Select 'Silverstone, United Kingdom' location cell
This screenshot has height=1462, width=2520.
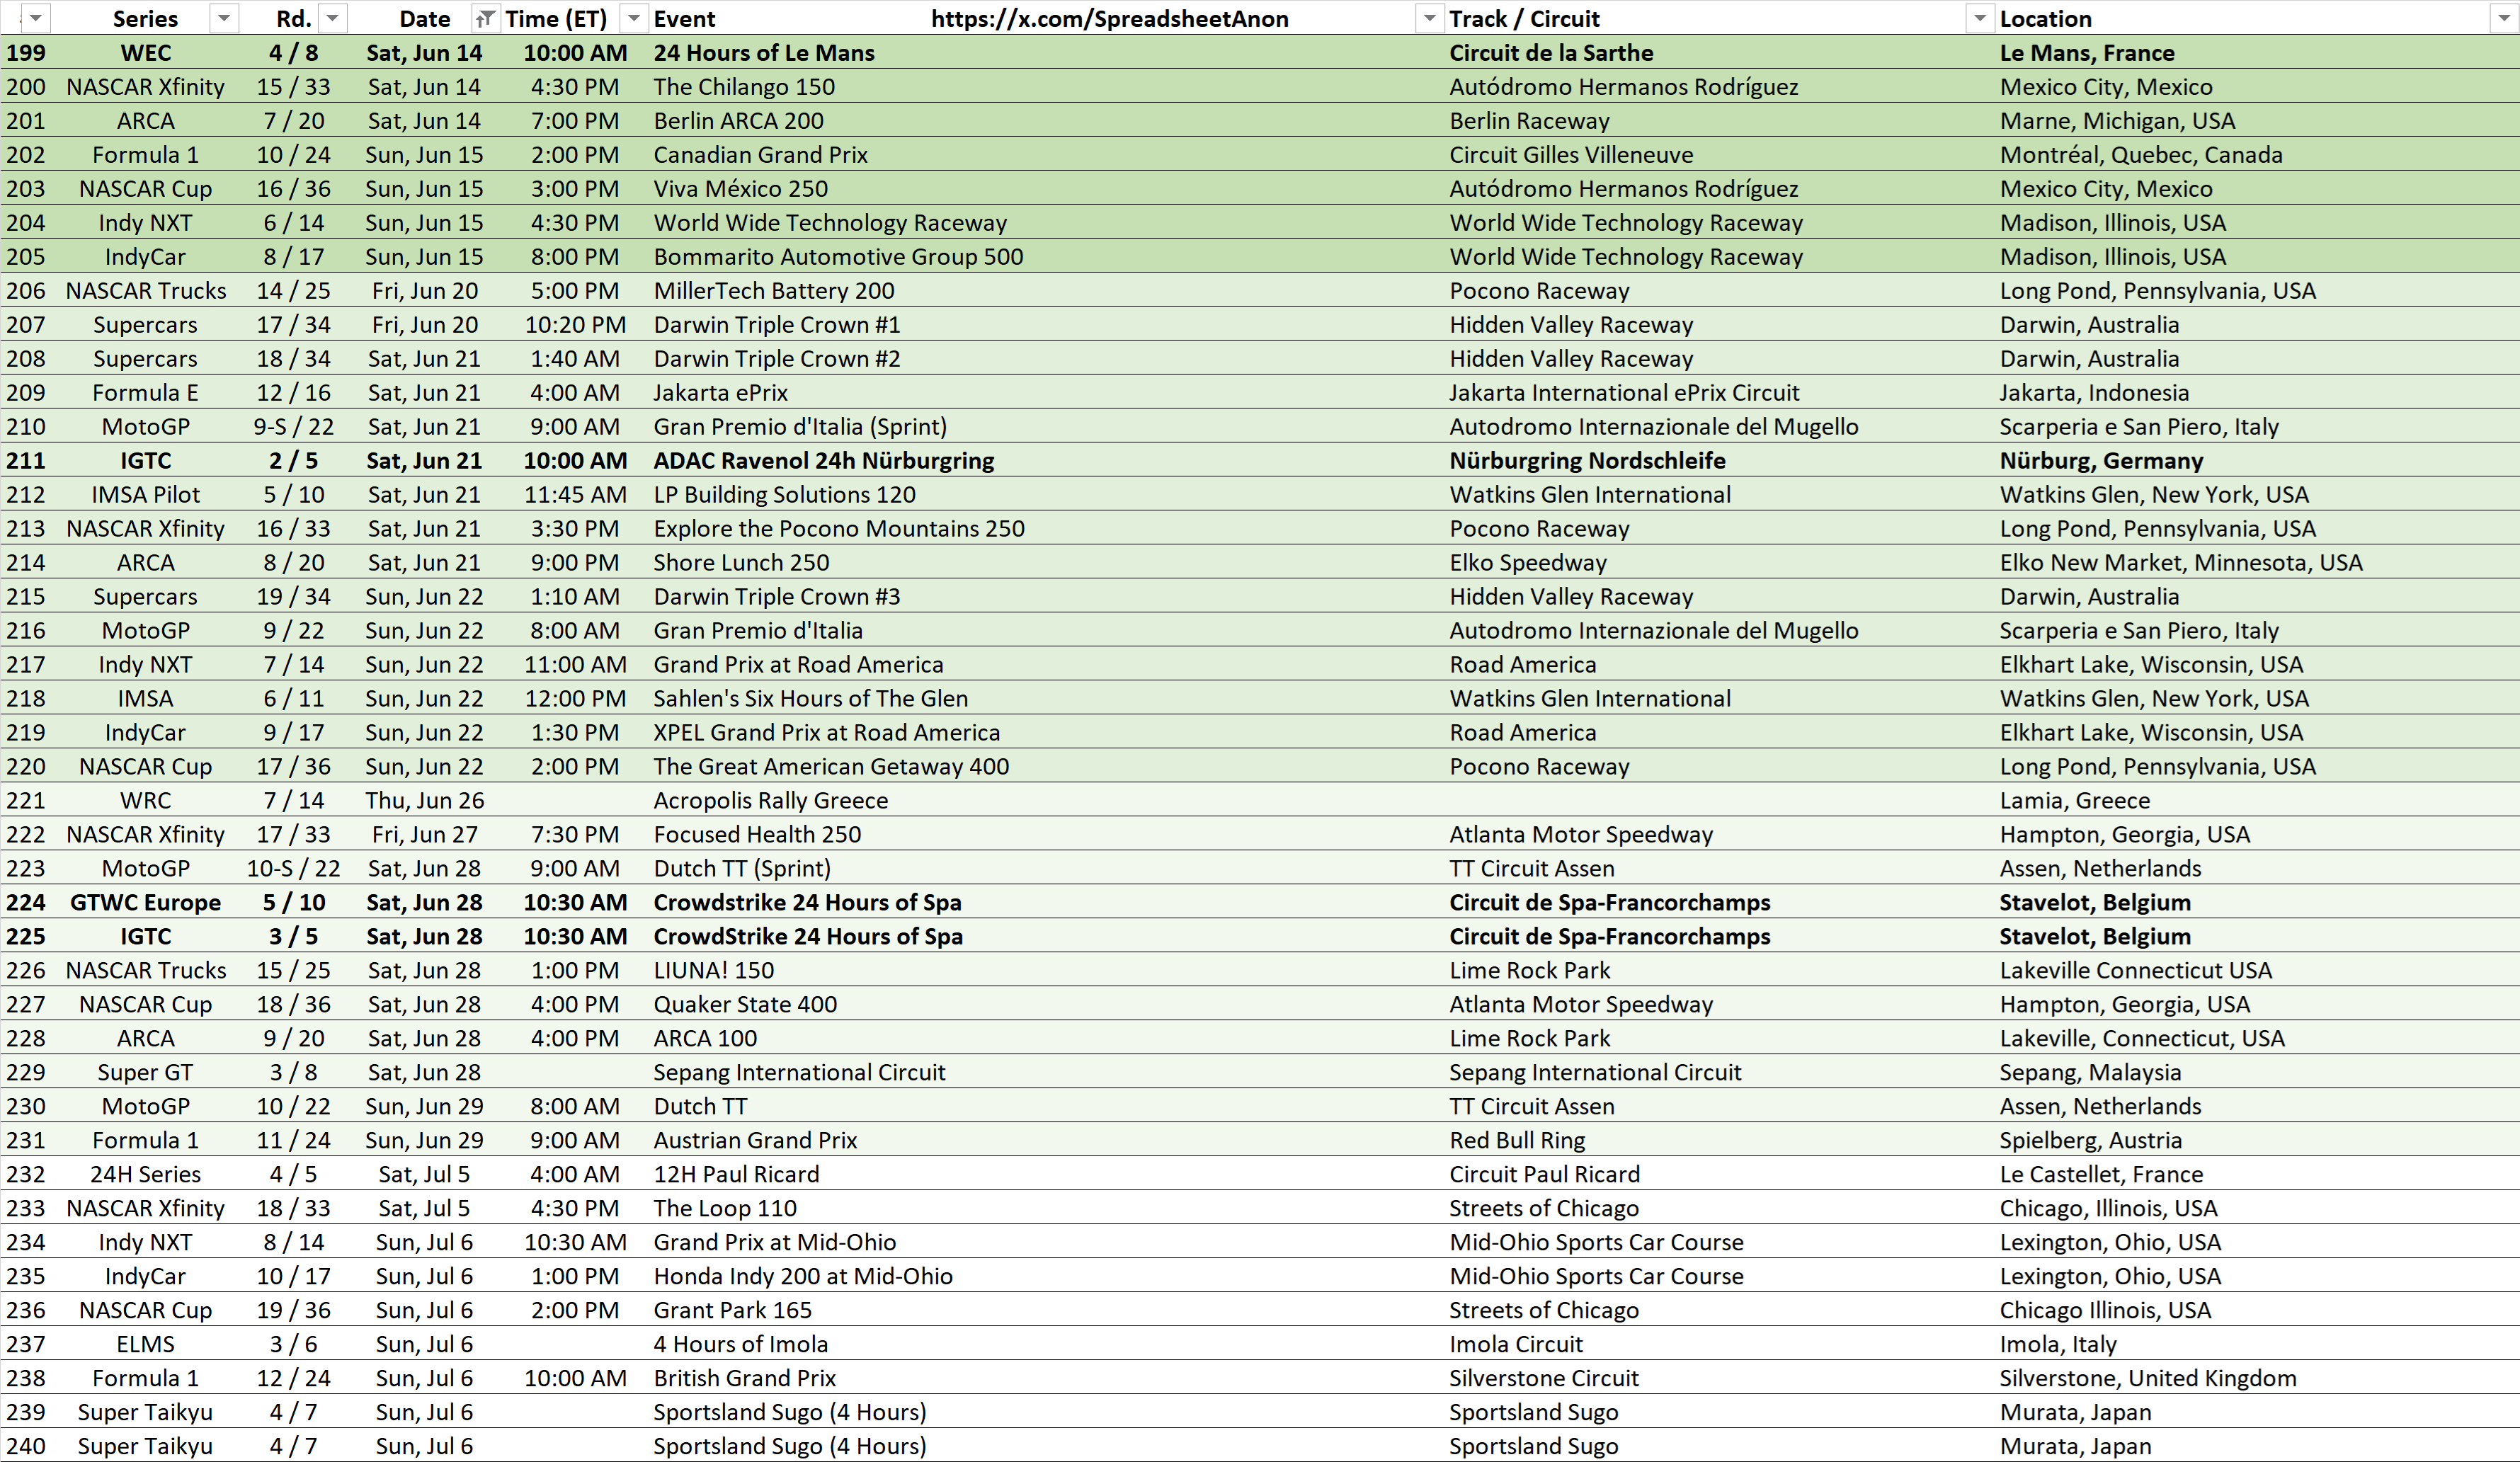(x=2148, y=1379)
